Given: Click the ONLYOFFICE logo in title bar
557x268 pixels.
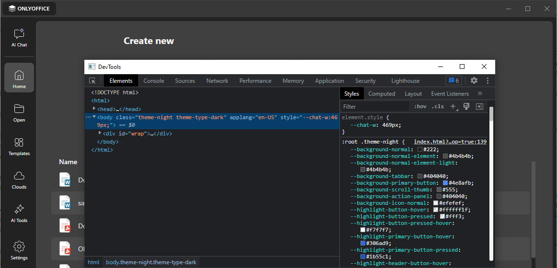Looking at the screenshot, I should (29, 9).
